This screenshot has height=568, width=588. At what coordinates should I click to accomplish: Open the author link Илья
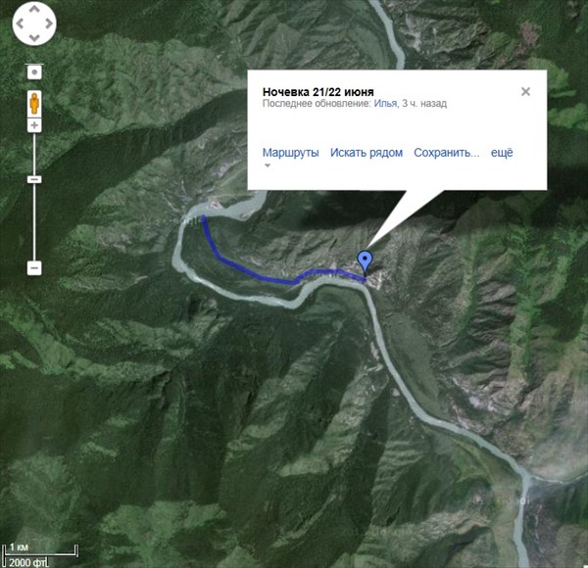coord(385,104)
